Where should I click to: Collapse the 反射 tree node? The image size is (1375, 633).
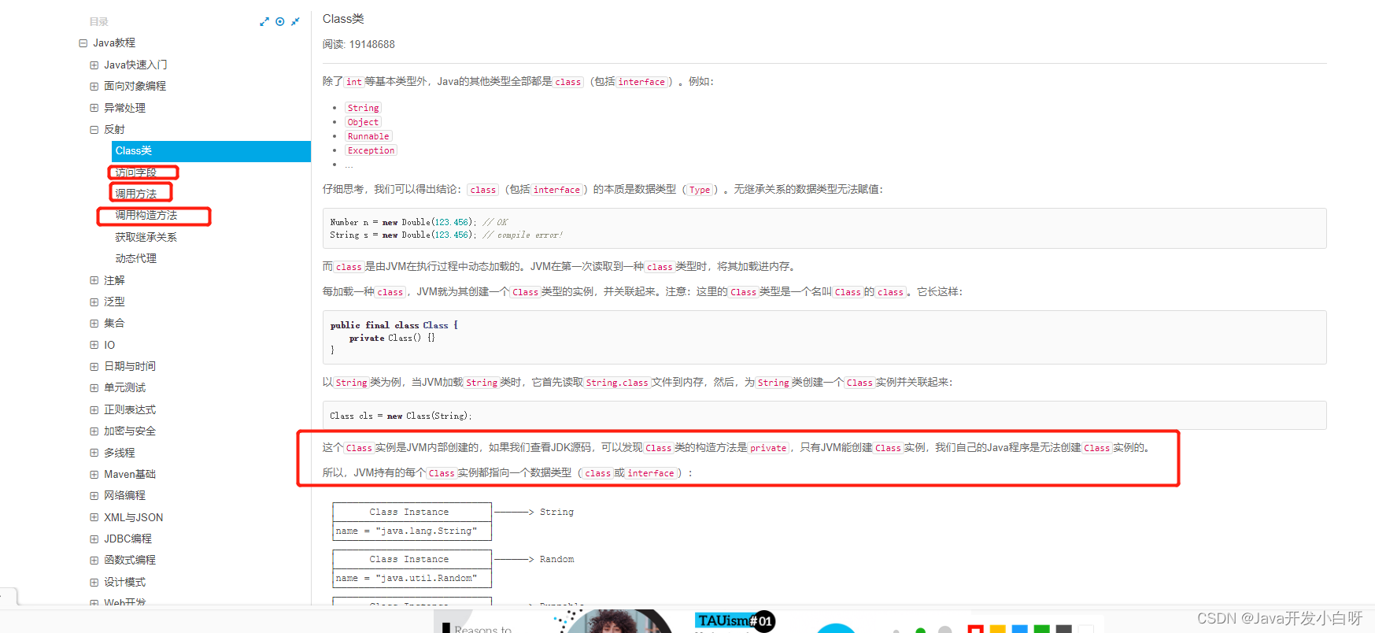click(94, 130)
